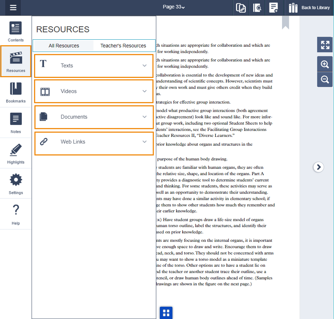Click Back to Library

tap(309, 8)
